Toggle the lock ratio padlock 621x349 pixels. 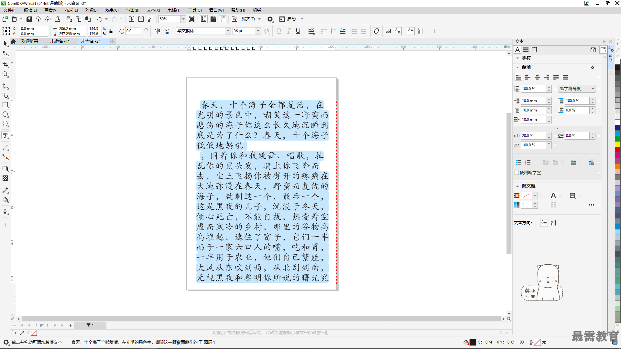111,31
